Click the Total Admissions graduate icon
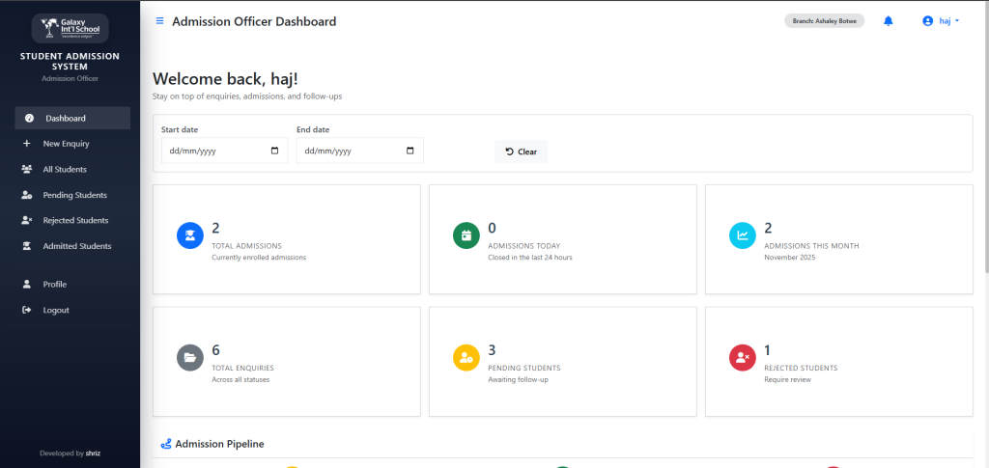The height and width of the screenshot is (468, 989). pyautogui.click(x=190, y=235)
